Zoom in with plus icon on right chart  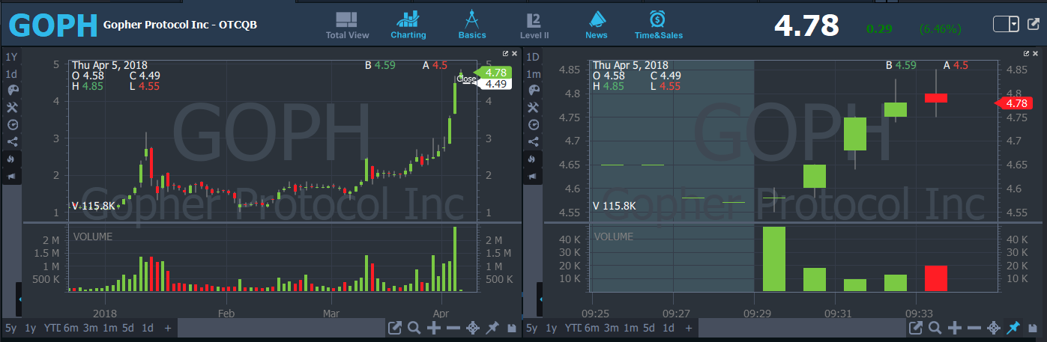point(955,328)
